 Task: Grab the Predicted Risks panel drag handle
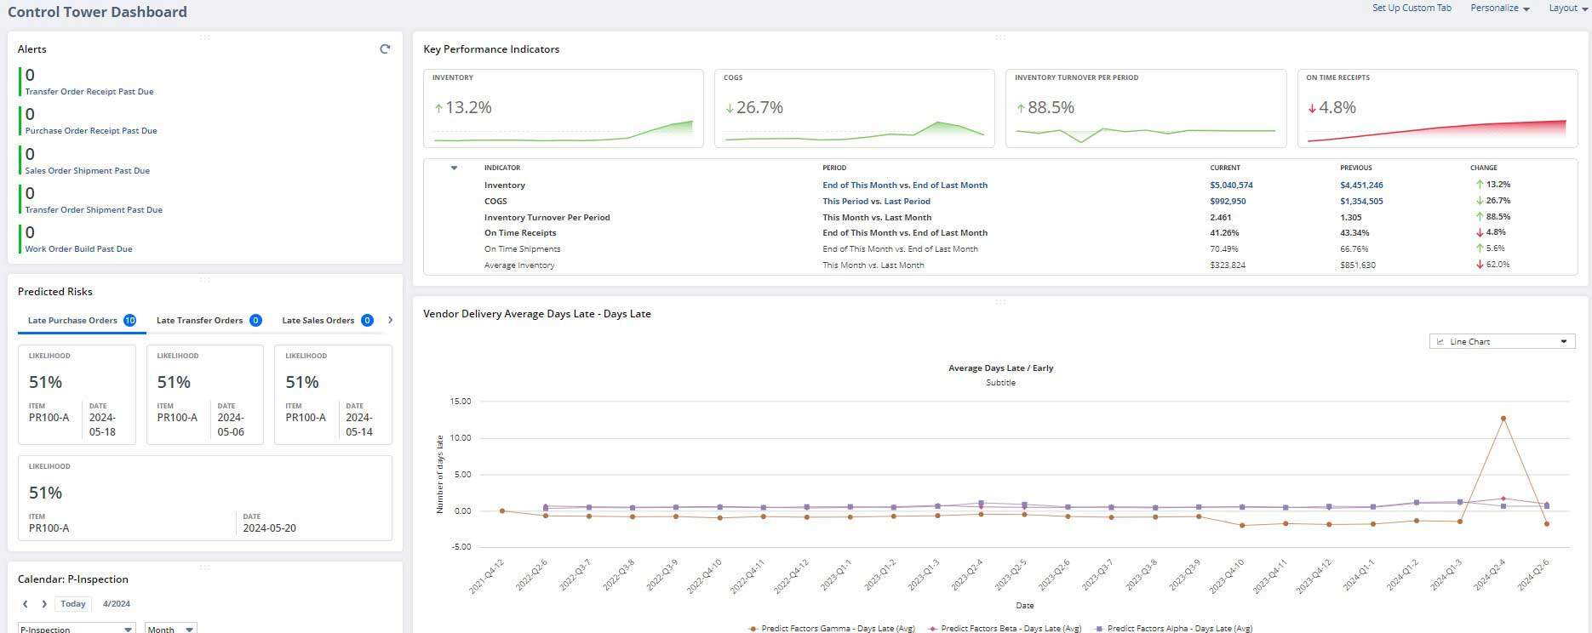pyautogui.click(x=204, y=279)
